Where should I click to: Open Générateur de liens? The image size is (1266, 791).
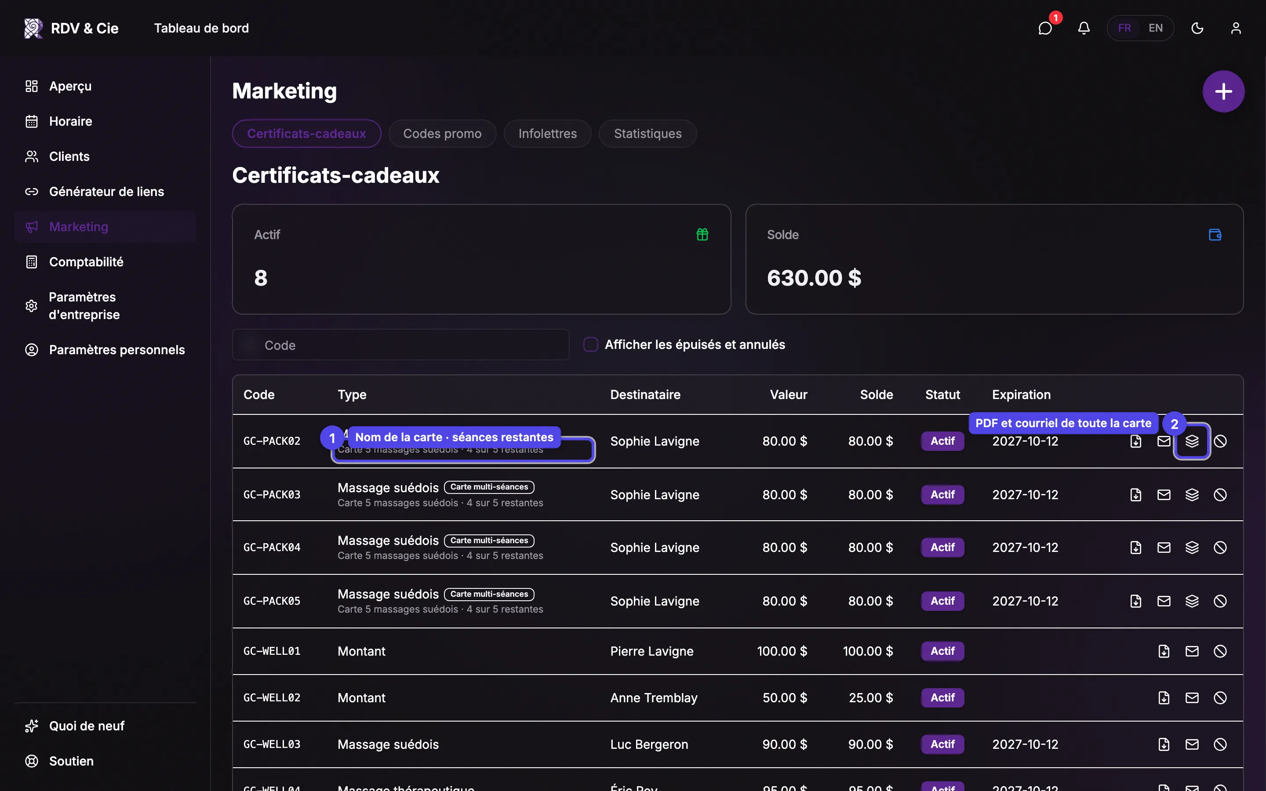(105, 192)
